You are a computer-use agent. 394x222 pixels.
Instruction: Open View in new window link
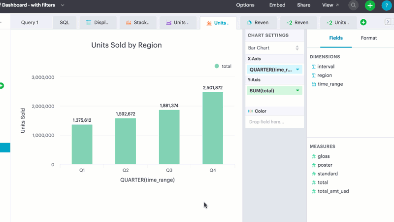click(330, 5)
